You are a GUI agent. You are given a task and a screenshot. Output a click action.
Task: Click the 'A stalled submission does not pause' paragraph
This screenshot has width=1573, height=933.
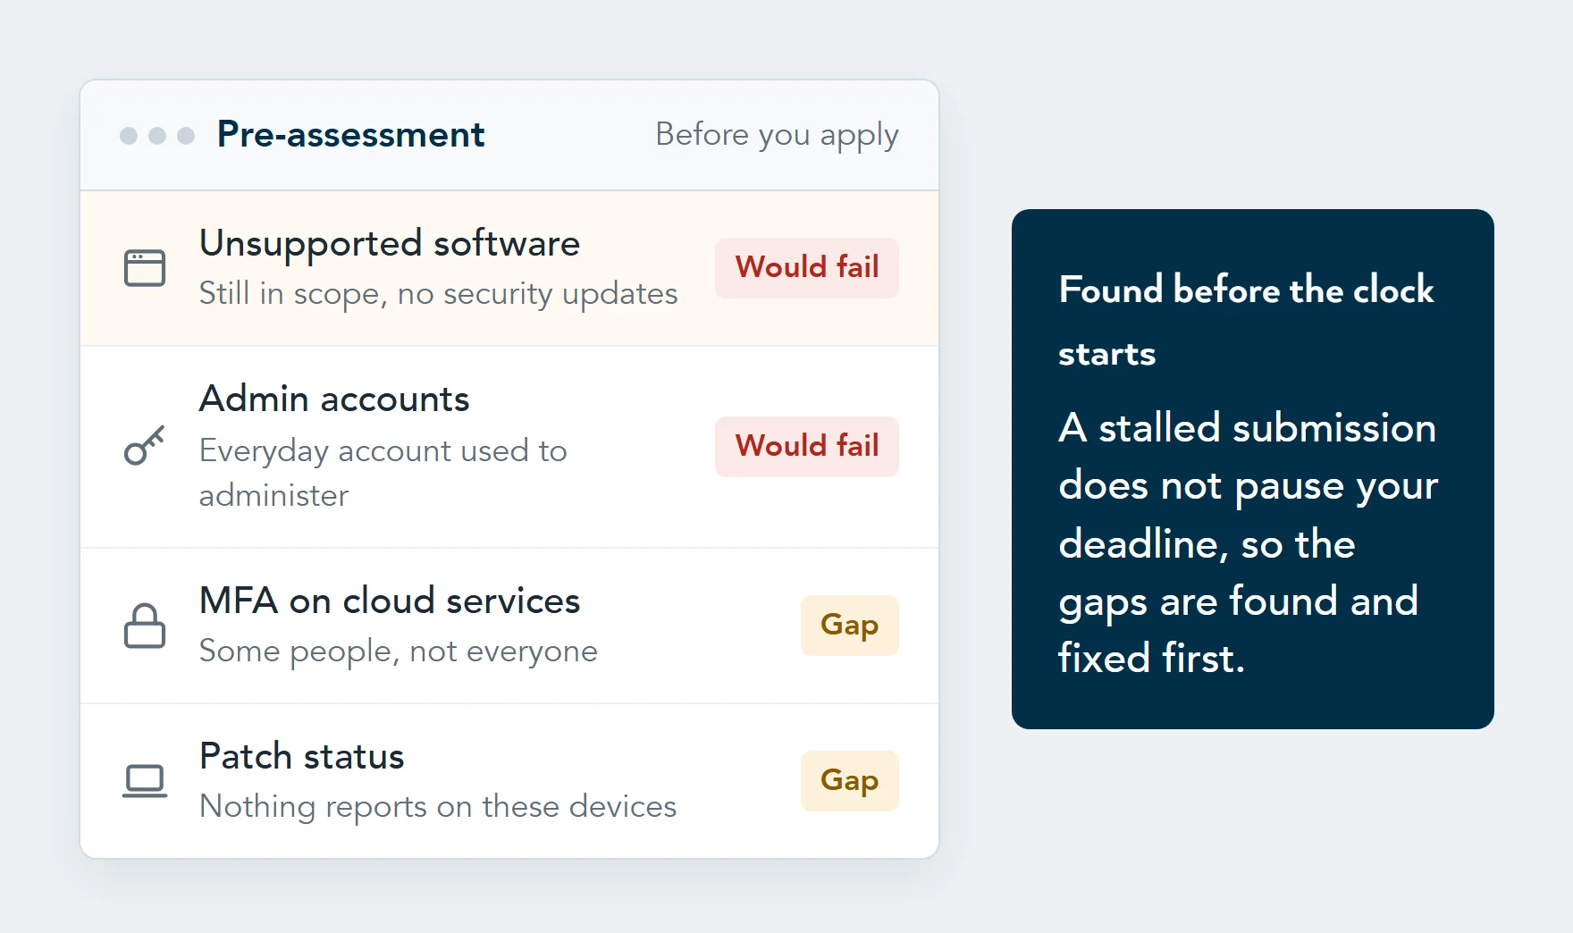(x=1249, y=543)
